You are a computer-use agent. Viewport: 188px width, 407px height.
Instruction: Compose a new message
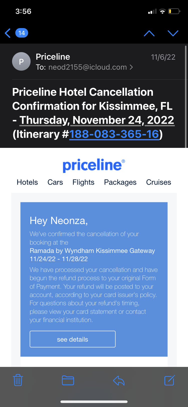pyautogui.click(x=169, y=380)
